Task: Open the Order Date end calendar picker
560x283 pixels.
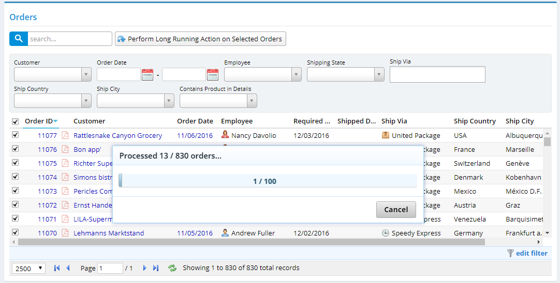Action: 213,75
